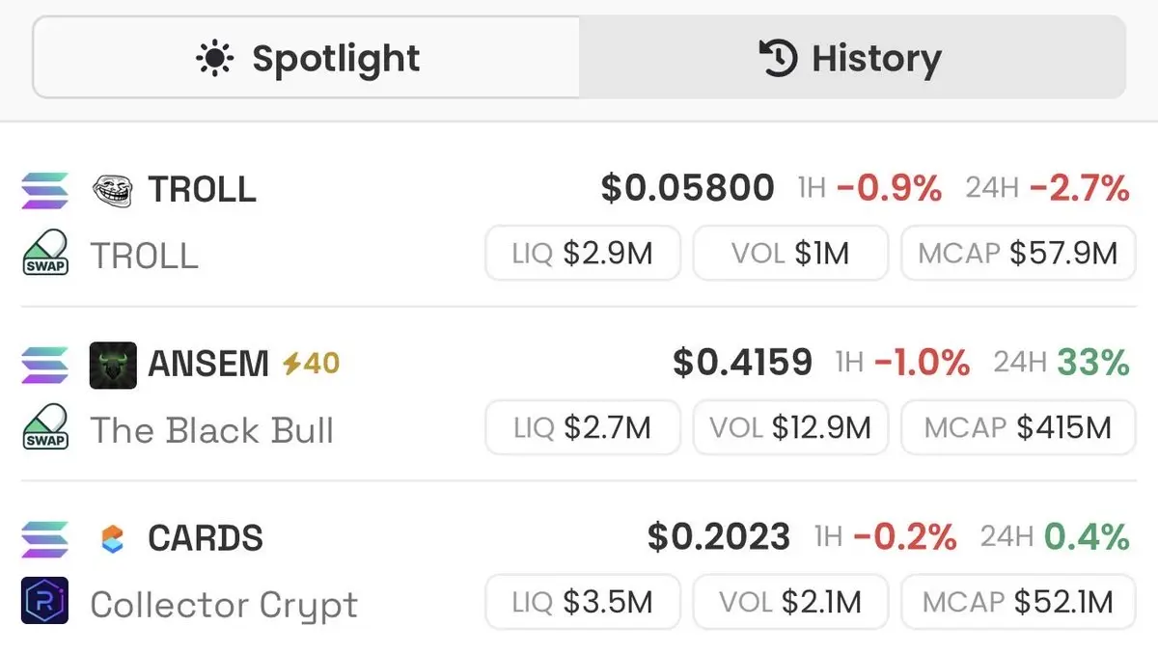The image size is (1158, 653).
Task: Click the Solana chain icon beside ANSEM
Action: point(44,365)
